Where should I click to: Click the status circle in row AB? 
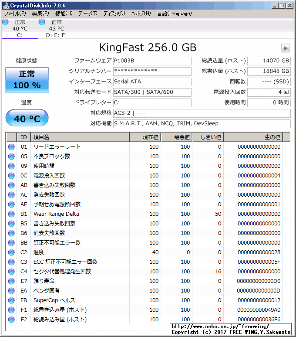(x=11, y=185)
